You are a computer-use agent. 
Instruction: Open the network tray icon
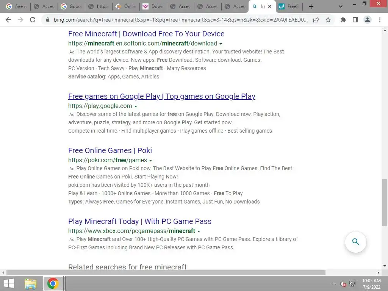point(352,284)
